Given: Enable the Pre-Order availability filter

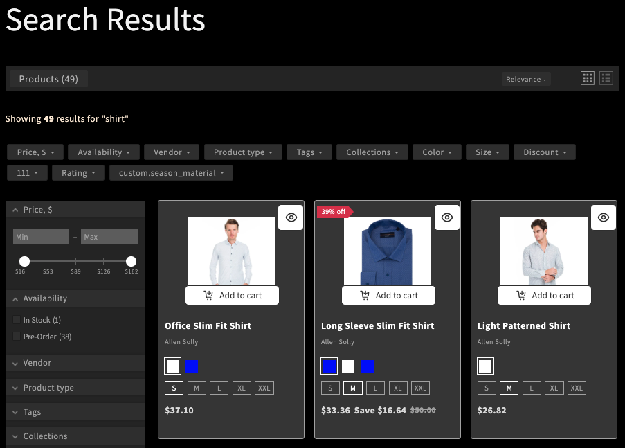Looking at the screenshot, I should [17, 337].
